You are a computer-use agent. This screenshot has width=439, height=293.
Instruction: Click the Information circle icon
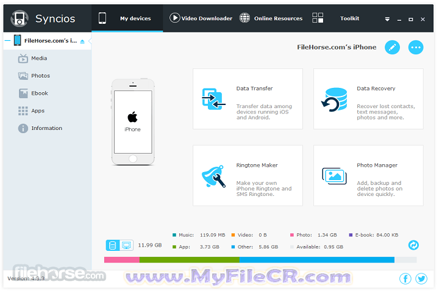coord(23,128)
